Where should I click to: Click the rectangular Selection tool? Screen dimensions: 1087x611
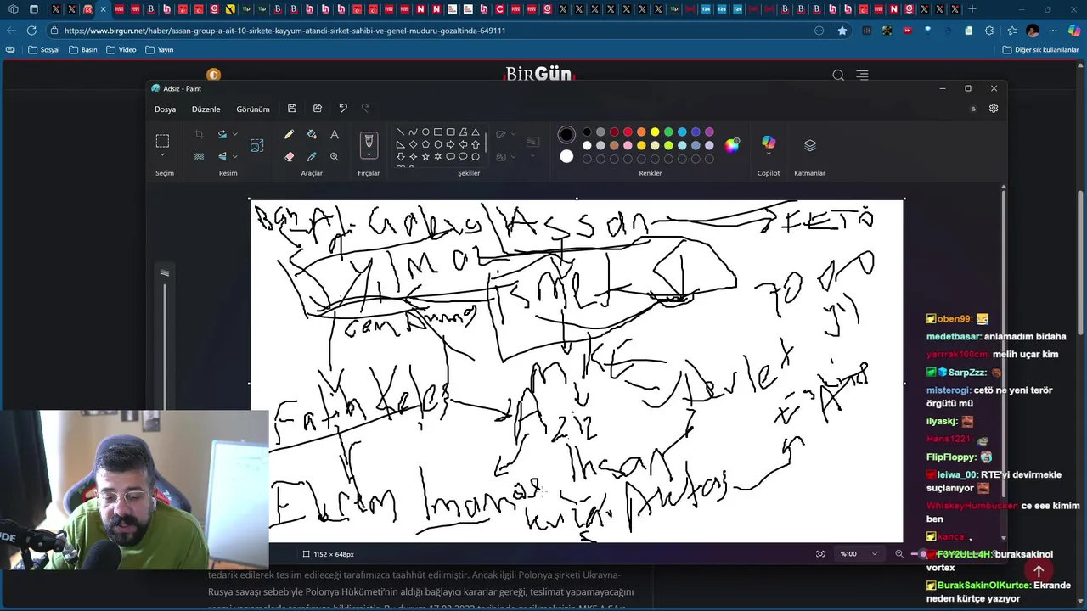click(162, 140)
